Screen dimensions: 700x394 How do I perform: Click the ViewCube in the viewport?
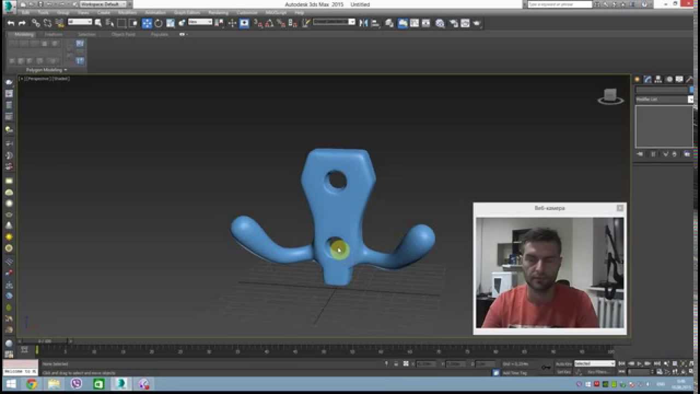coord(610,97)
